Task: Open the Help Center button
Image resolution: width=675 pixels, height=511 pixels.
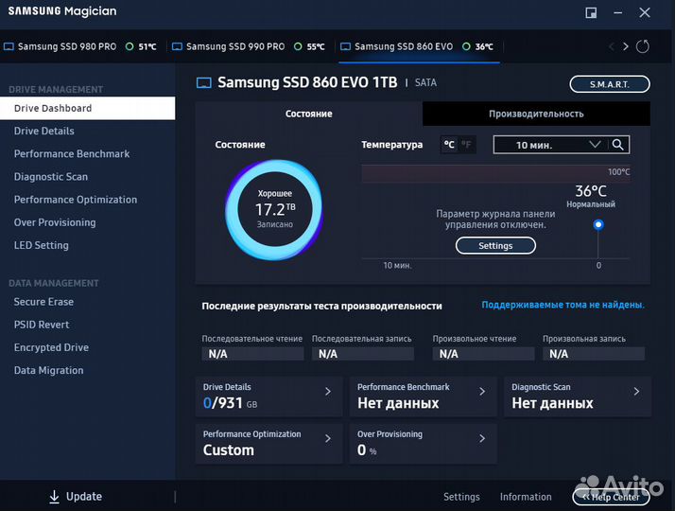Action: [611, 497]
